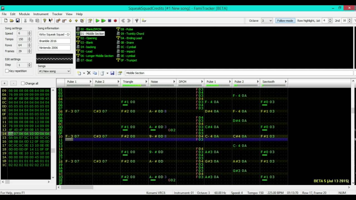Tick the Change all checkbox
This screenshot has width=356, height=200.
click(x=23, y=83)
